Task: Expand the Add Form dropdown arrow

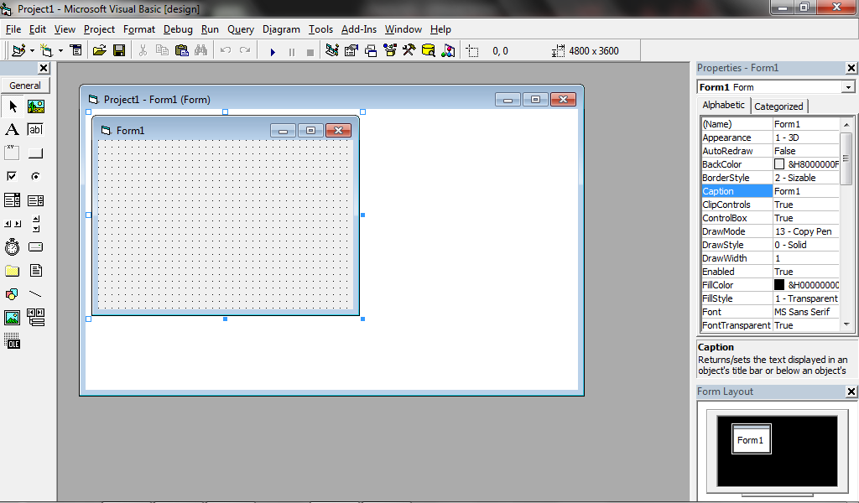Action: click(x=60, y=51)
